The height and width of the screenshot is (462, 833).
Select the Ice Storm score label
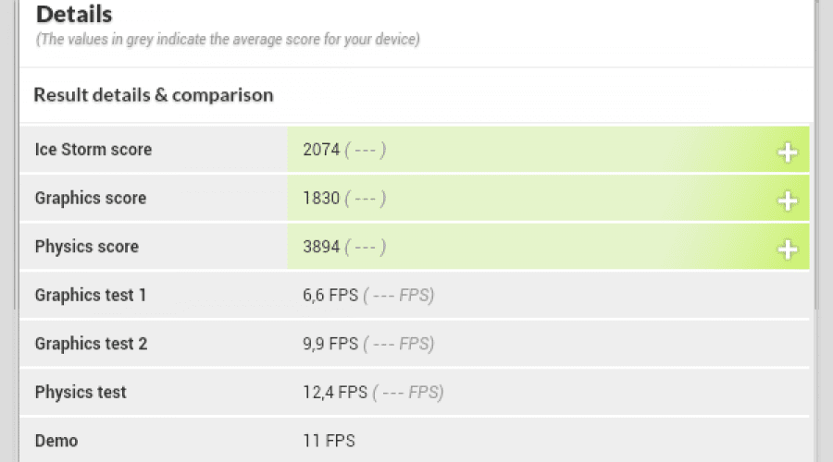click(93, 150)
